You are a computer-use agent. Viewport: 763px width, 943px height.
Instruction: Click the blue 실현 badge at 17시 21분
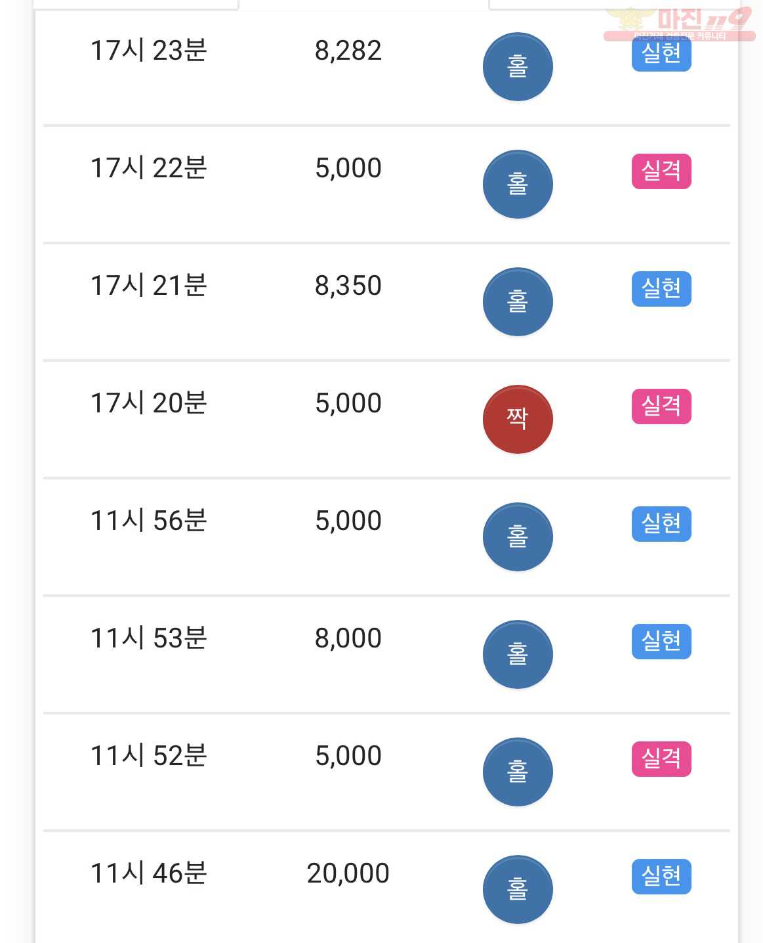click(661, 289)
